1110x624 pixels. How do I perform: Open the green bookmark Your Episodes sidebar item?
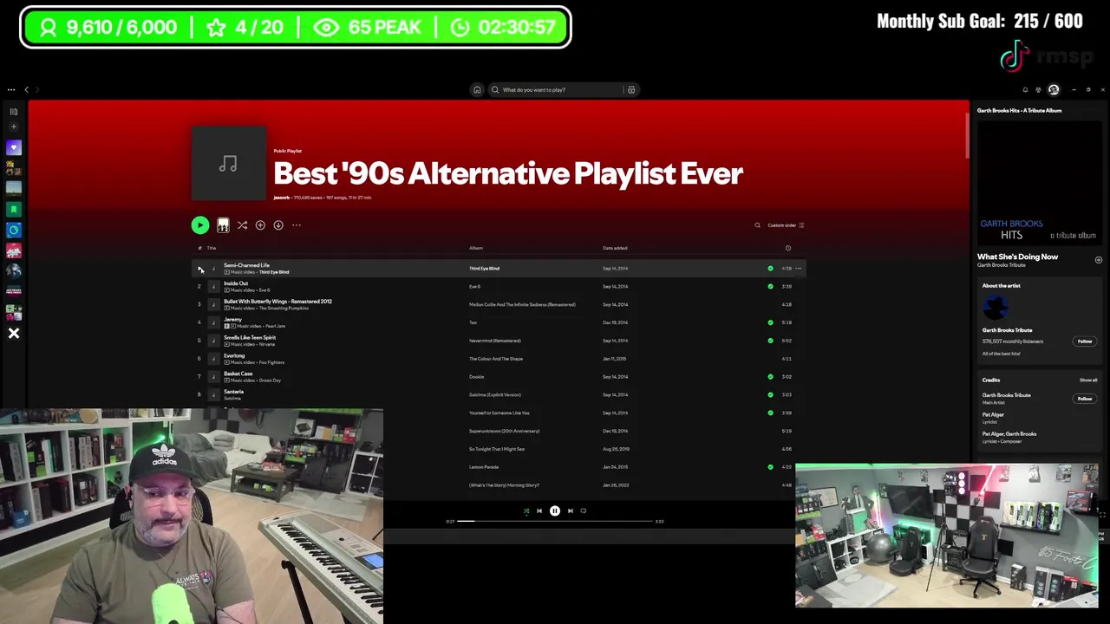(x=14, y=209)
